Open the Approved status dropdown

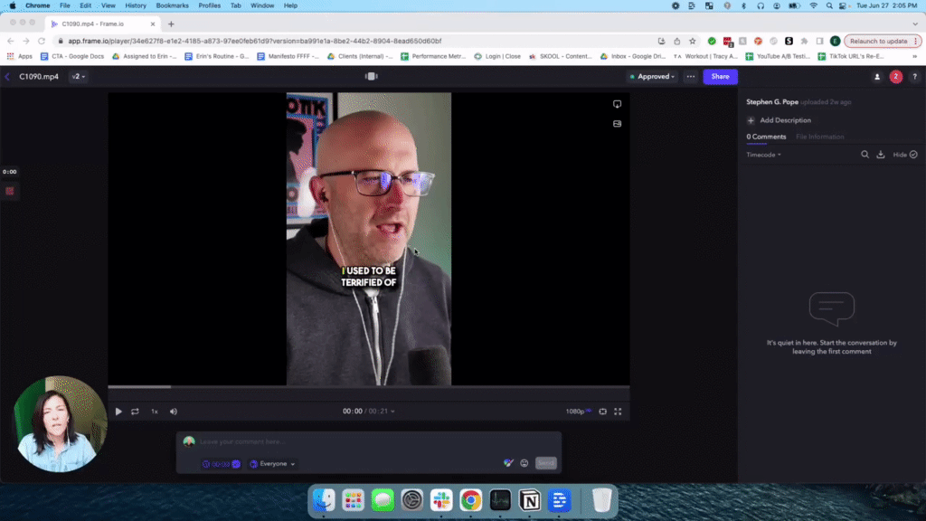coord(653,76)
